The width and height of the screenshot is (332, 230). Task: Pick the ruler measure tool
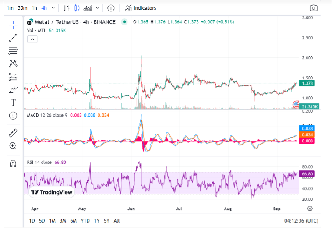13,133
